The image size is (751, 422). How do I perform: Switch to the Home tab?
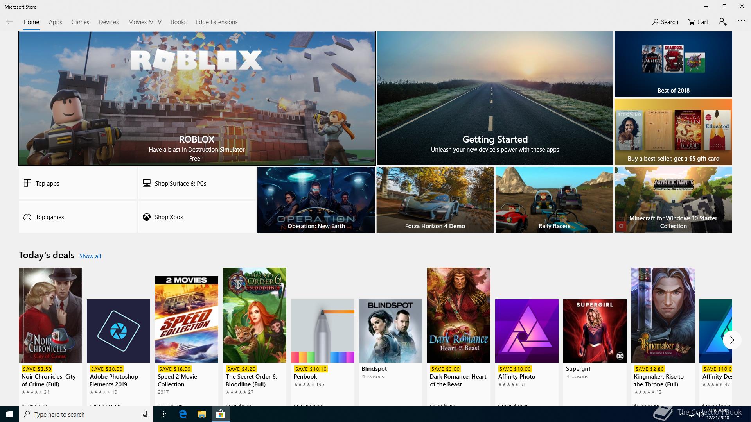click(31, 22)
